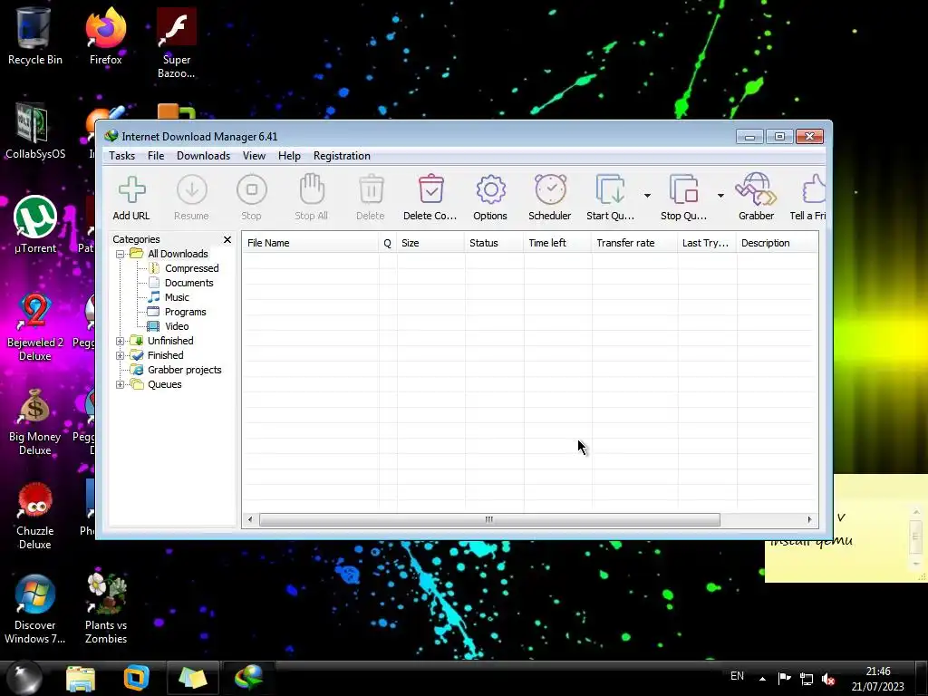Select the Big Money Deluxe desktop icon

(x=35, y=421)
